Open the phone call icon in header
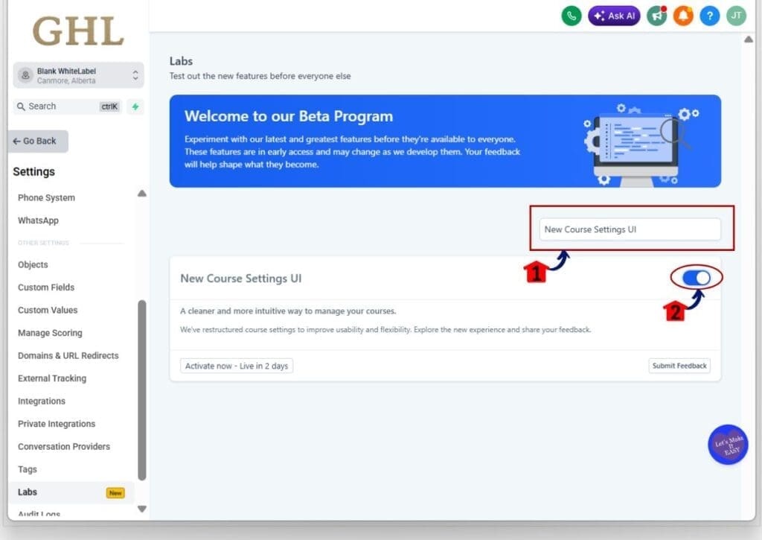The image size is (762, 540). [x=571, y=15]
